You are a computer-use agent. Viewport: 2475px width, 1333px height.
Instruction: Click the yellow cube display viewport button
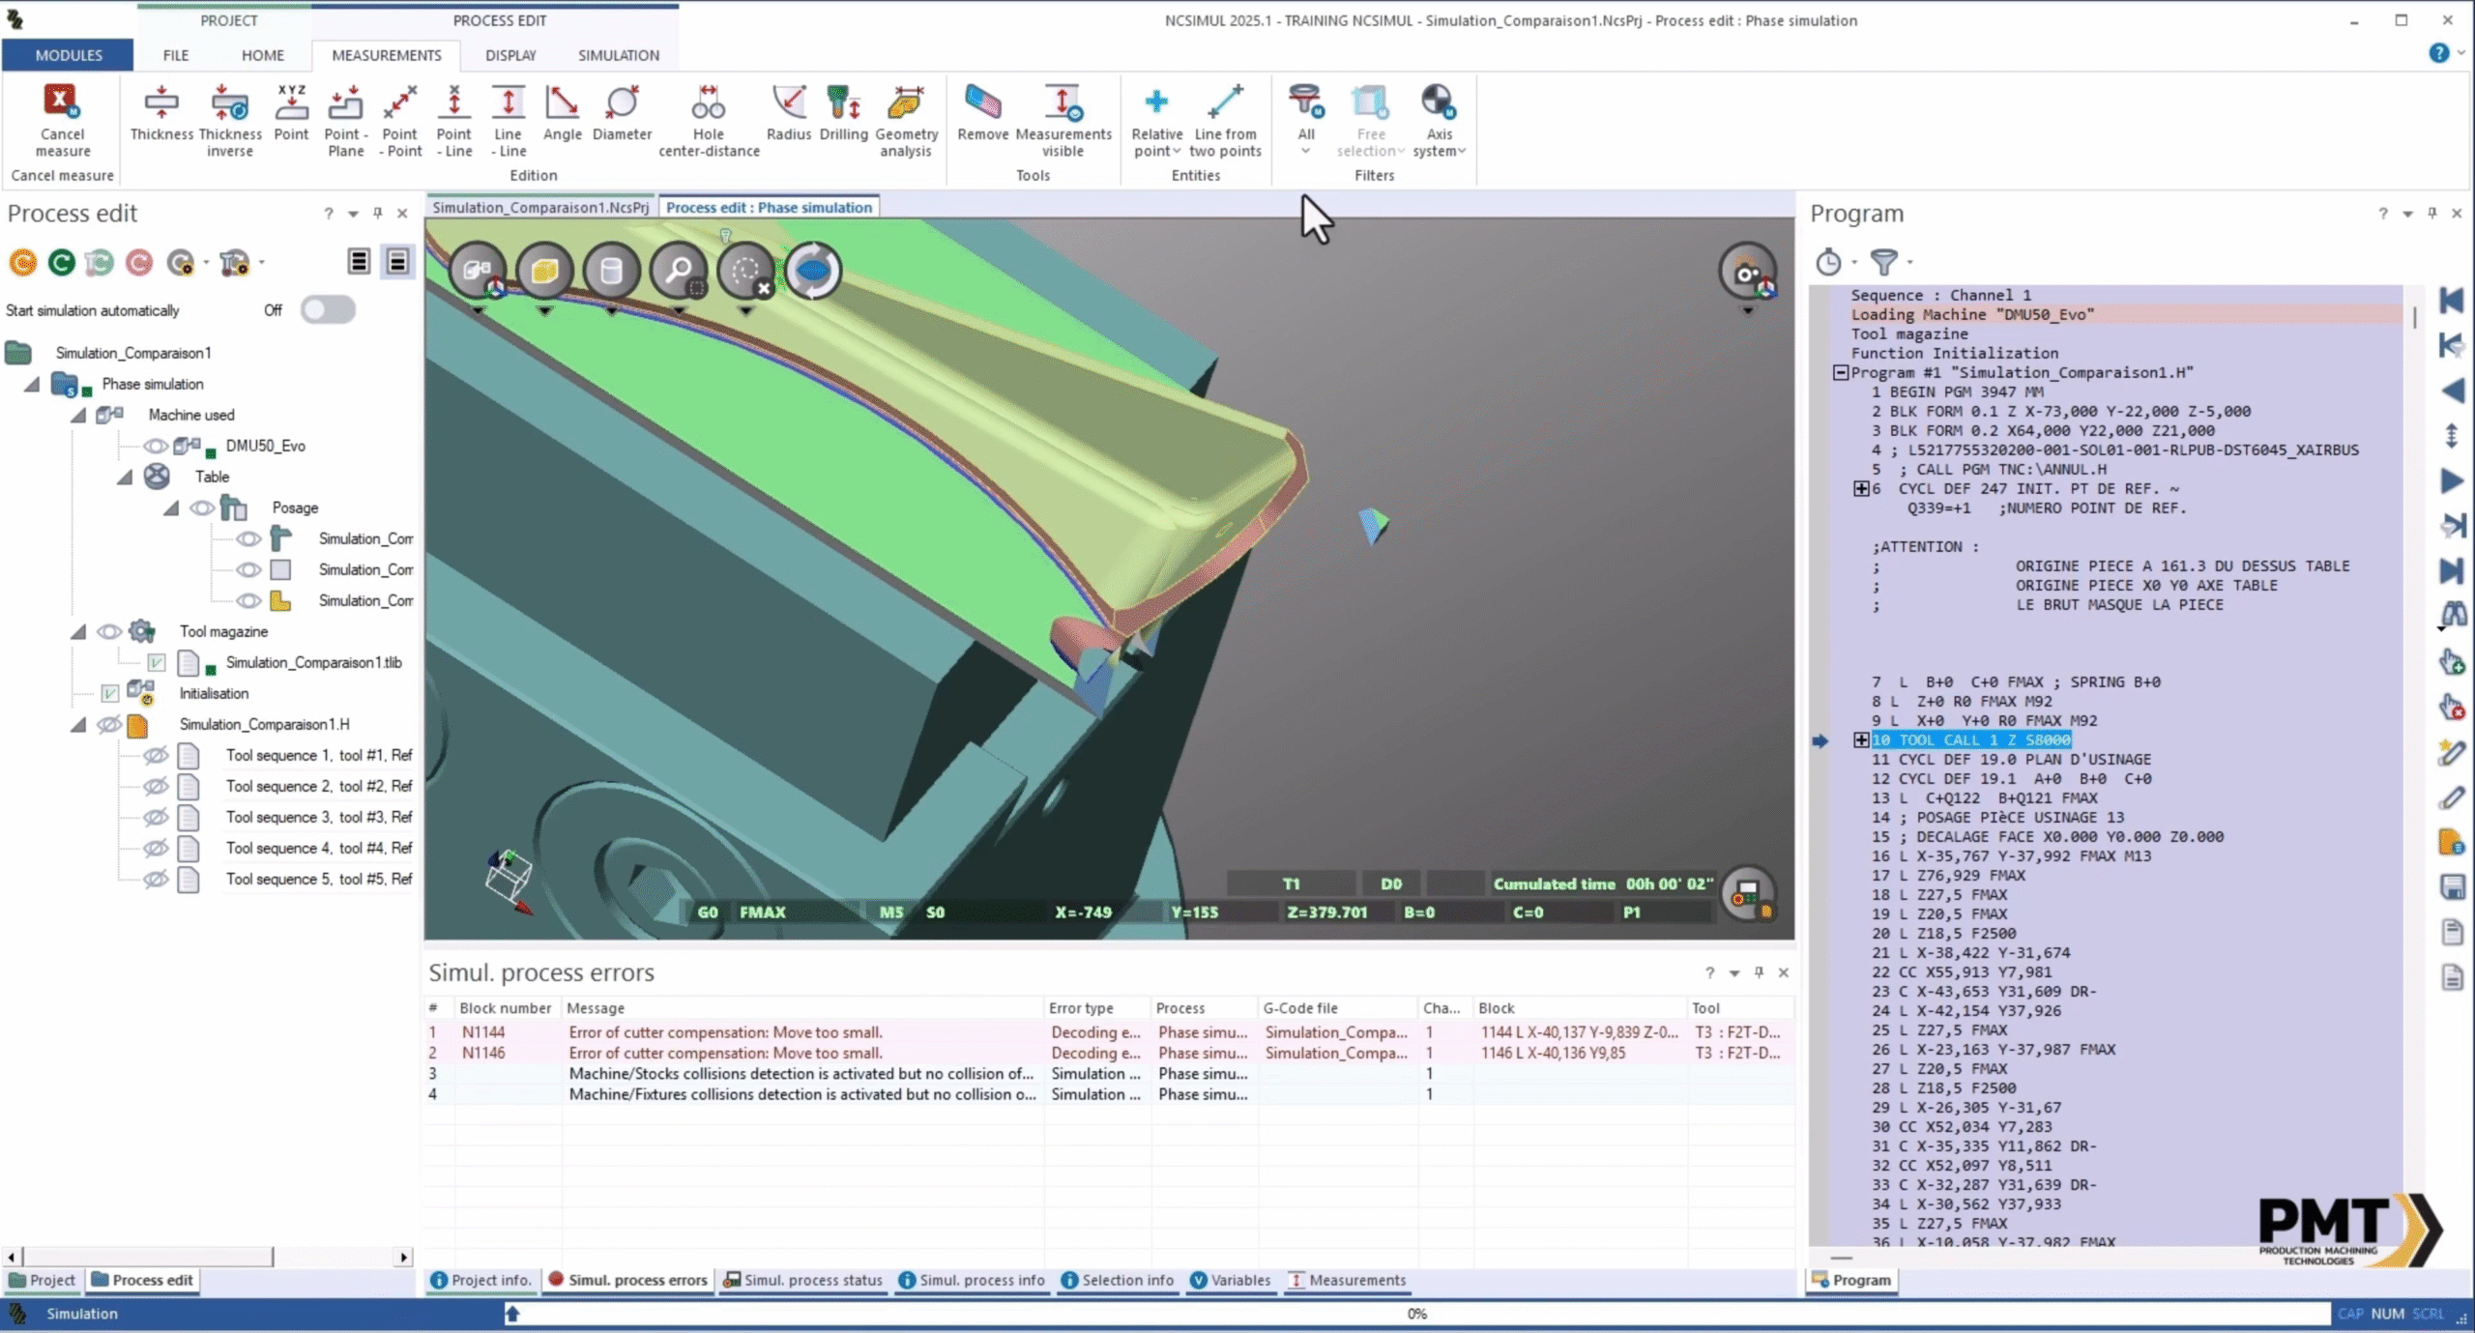544,271
